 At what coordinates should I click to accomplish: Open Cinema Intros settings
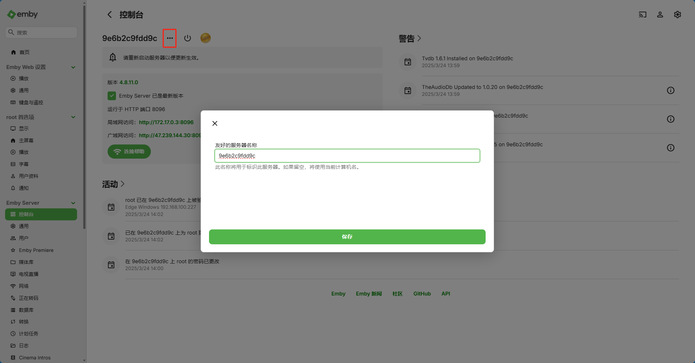(x=41, y=358)
